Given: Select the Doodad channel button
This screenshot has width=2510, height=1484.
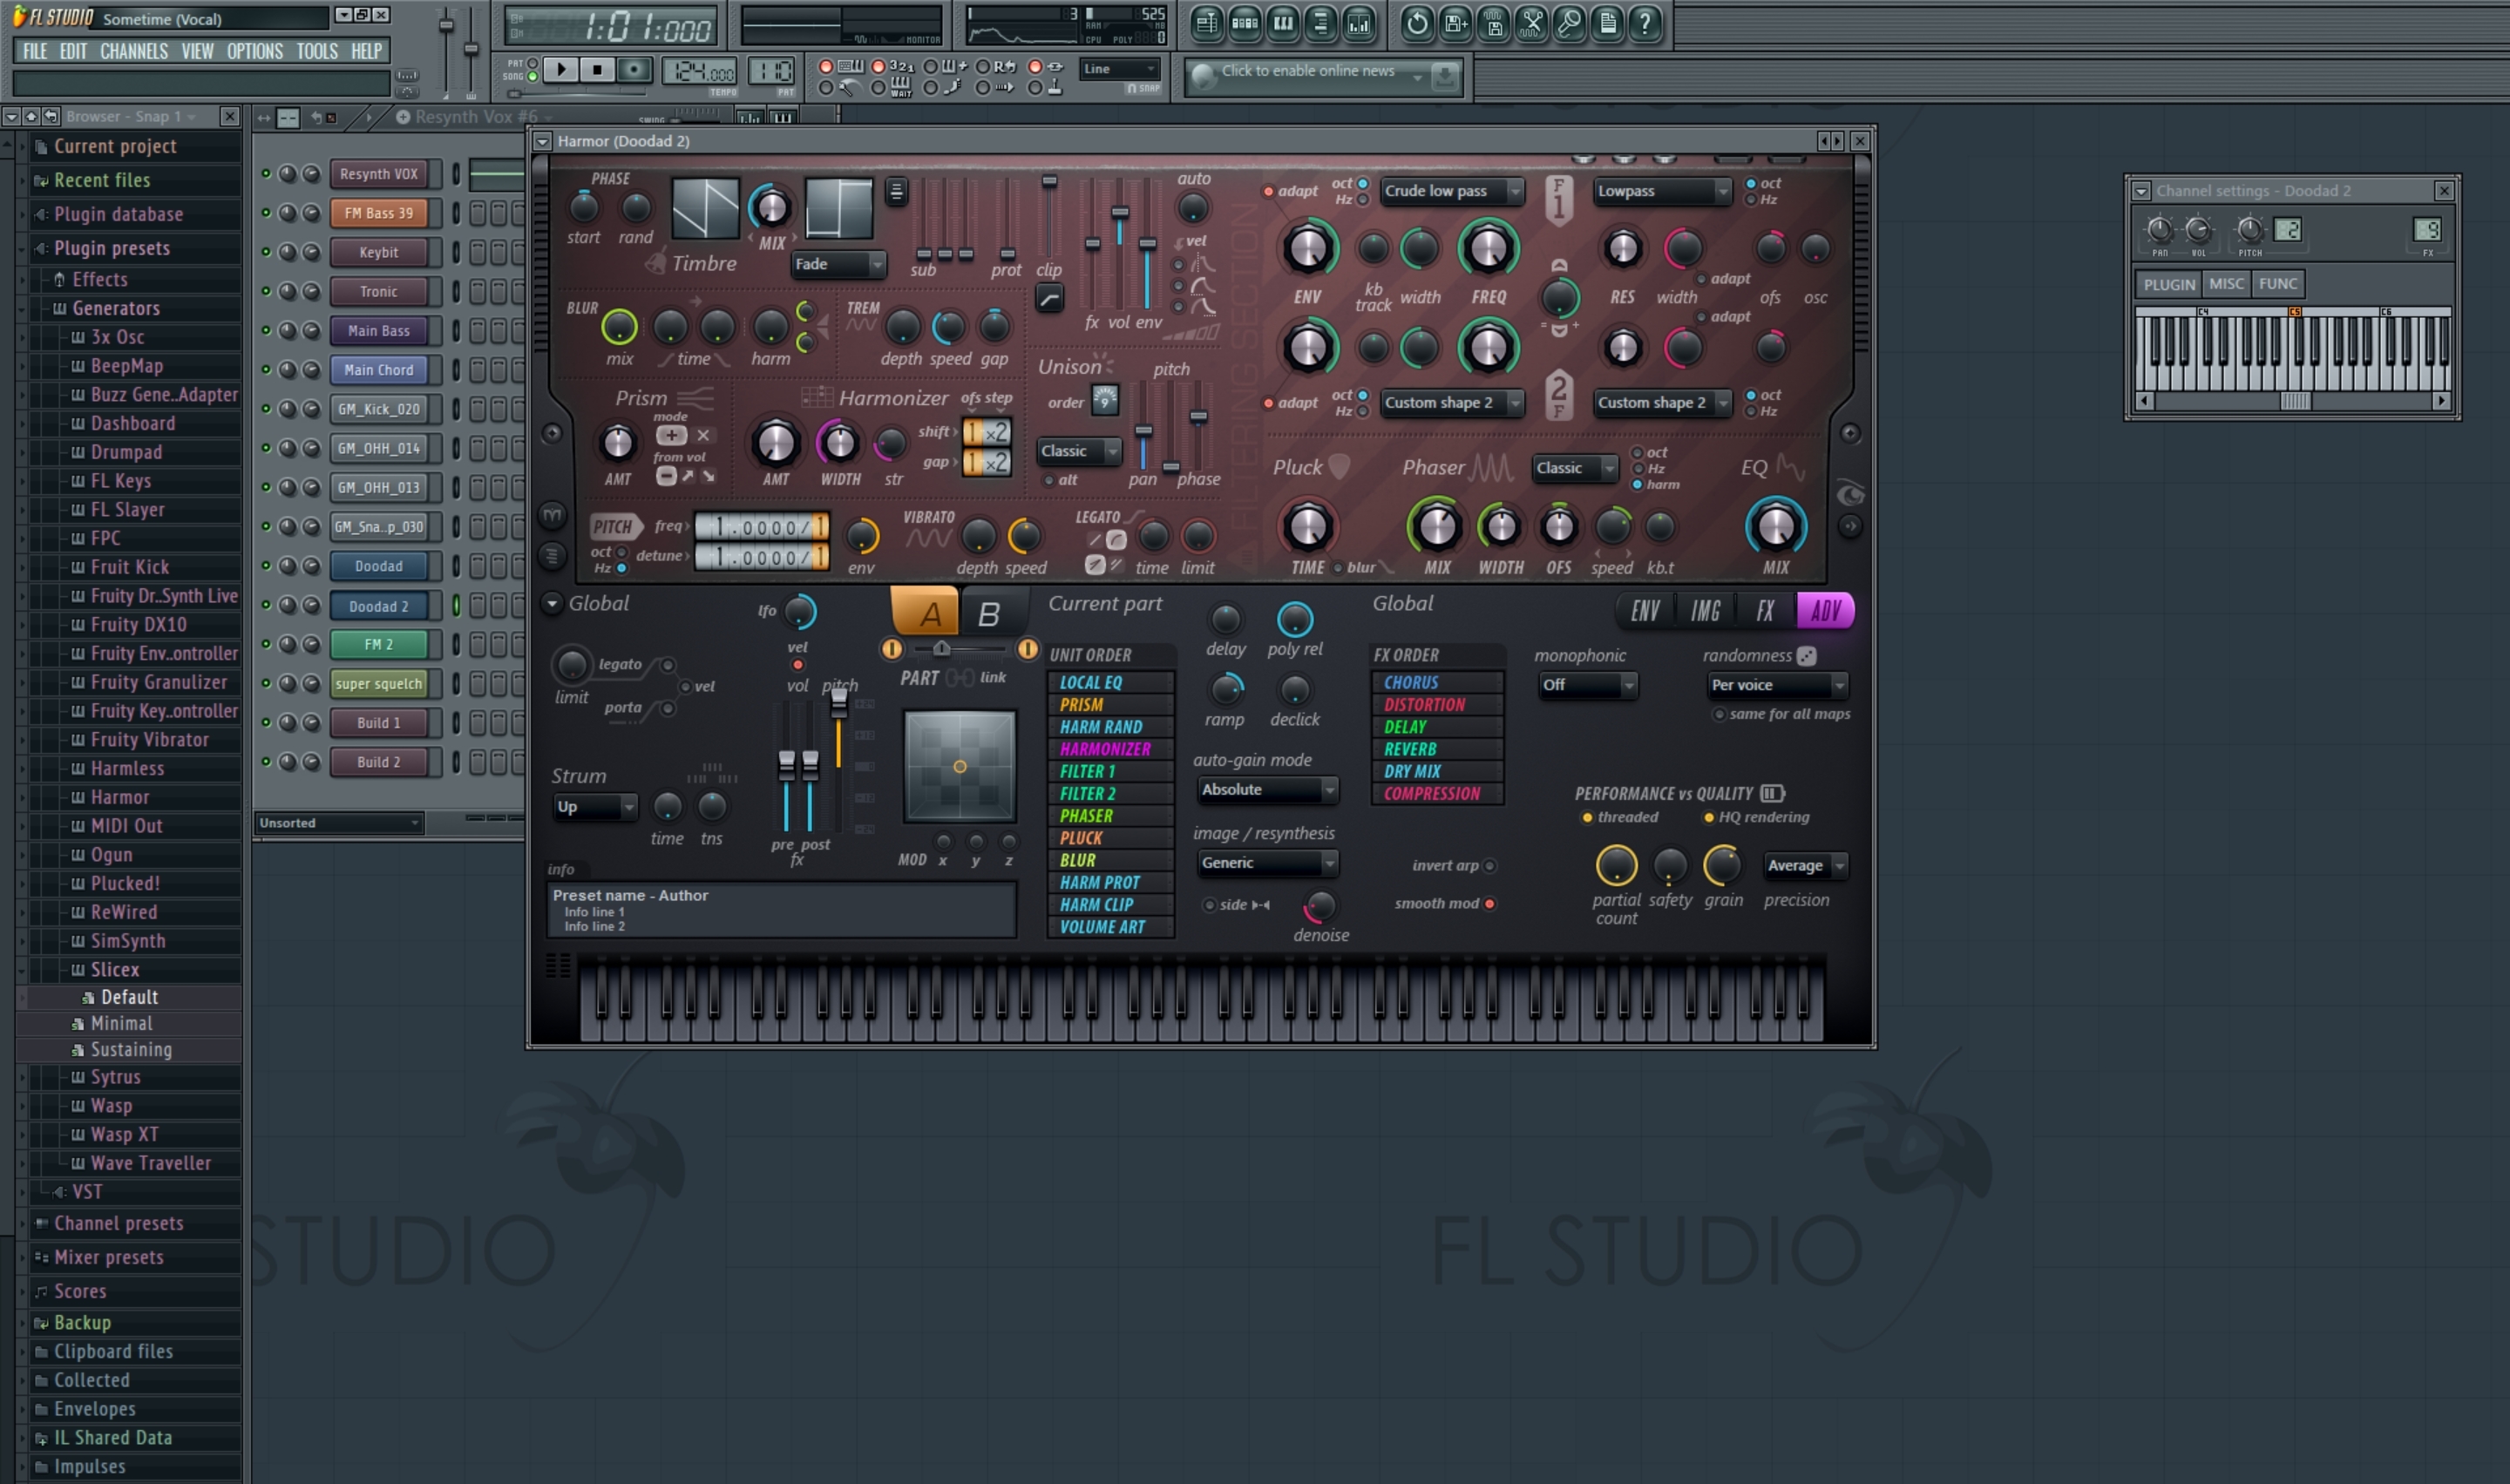Looking at the screenshot, I should (x=379, y=567).
